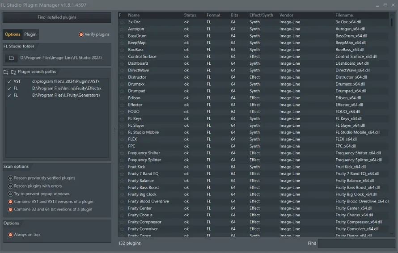Favorite the Control Surface plugin star
The height and width of the screenshot is (253, 398).
click(122, 57)
